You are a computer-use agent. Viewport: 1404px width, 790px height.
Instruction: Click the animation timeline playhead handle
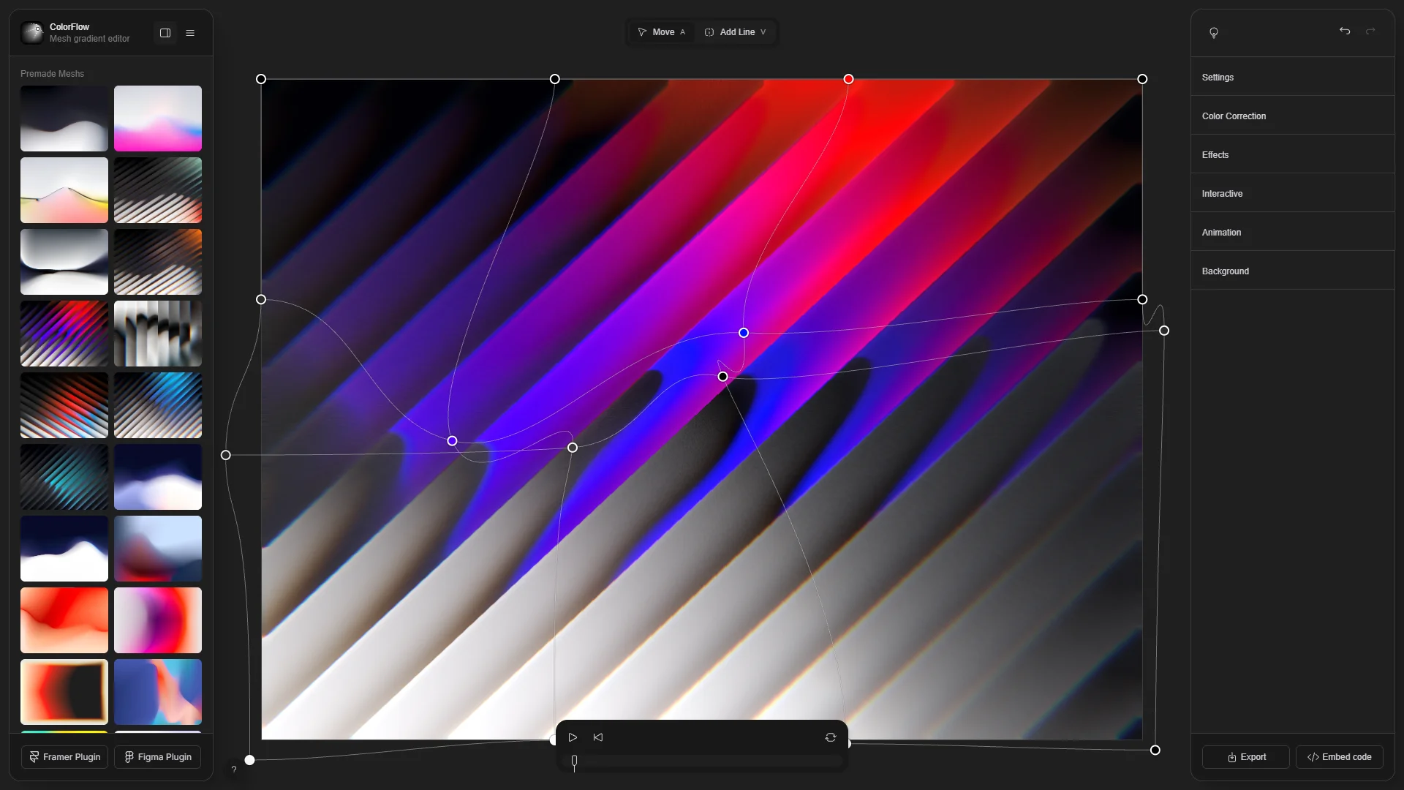[574, 762]
